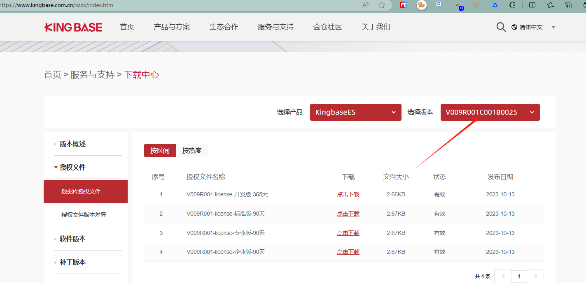Open the 产品与方案 menu

pos(172,26)
